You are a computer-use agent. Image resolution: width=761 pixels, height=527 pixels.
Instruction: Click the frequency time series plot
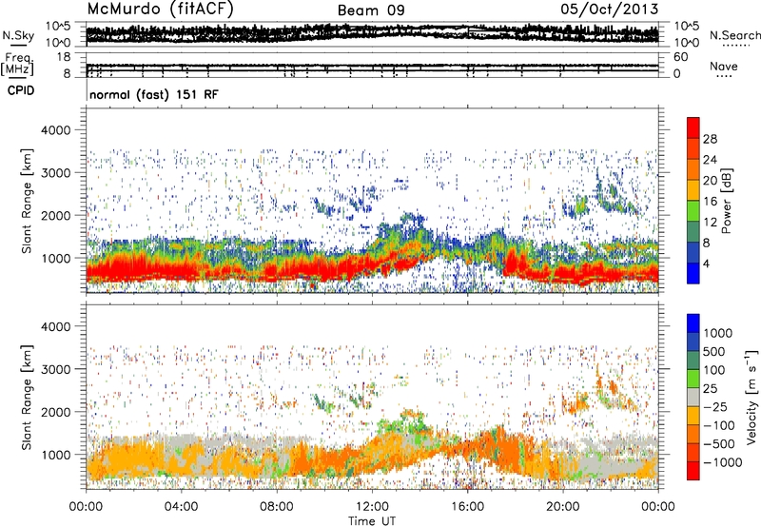(372, 67)
